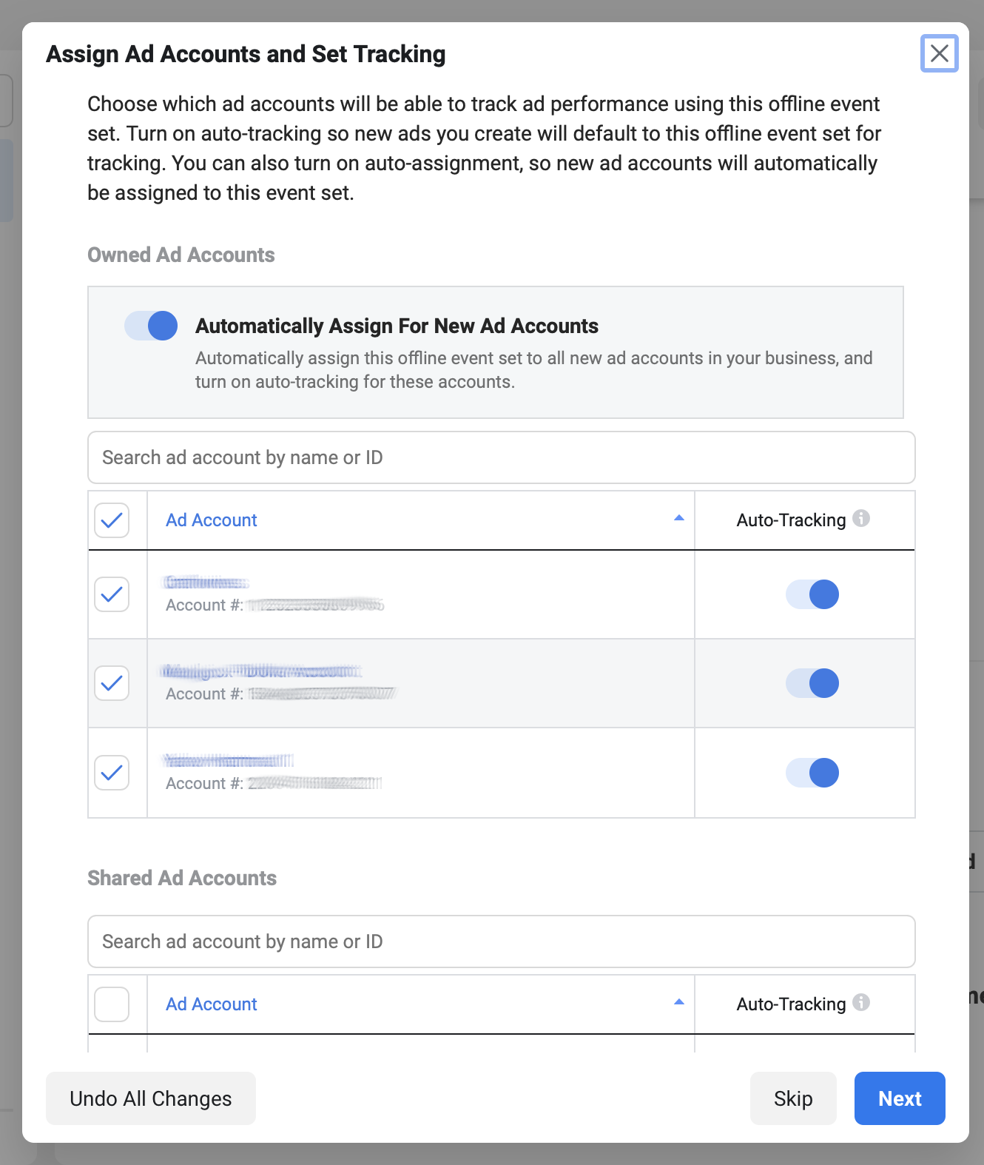This screenshot has width=984, height=1165.
Task: Disable auto-tracking for second owned account
Action: (812, 683)
